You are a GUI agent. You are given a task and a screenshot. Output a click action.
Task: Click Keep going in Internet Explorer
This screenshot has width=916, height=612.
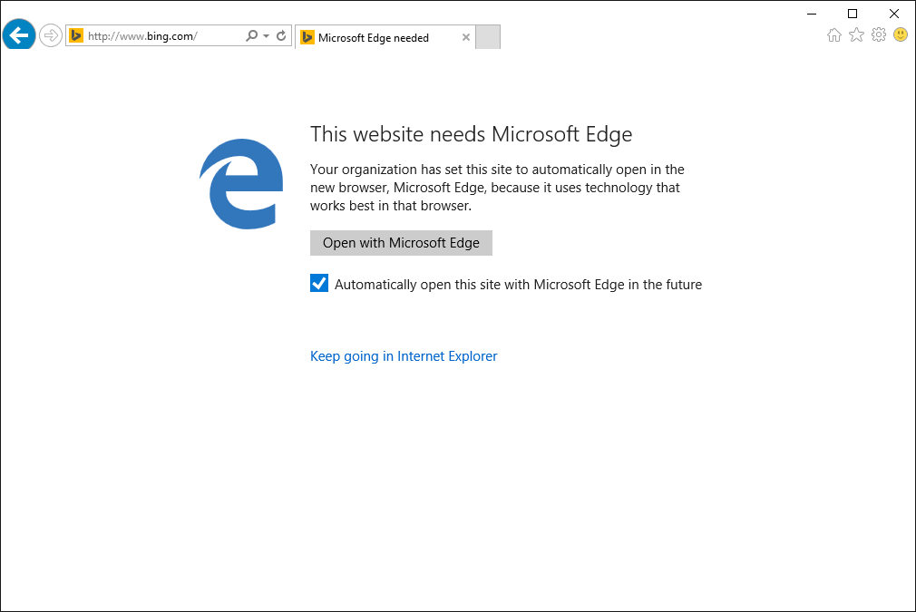coord(404,355)
